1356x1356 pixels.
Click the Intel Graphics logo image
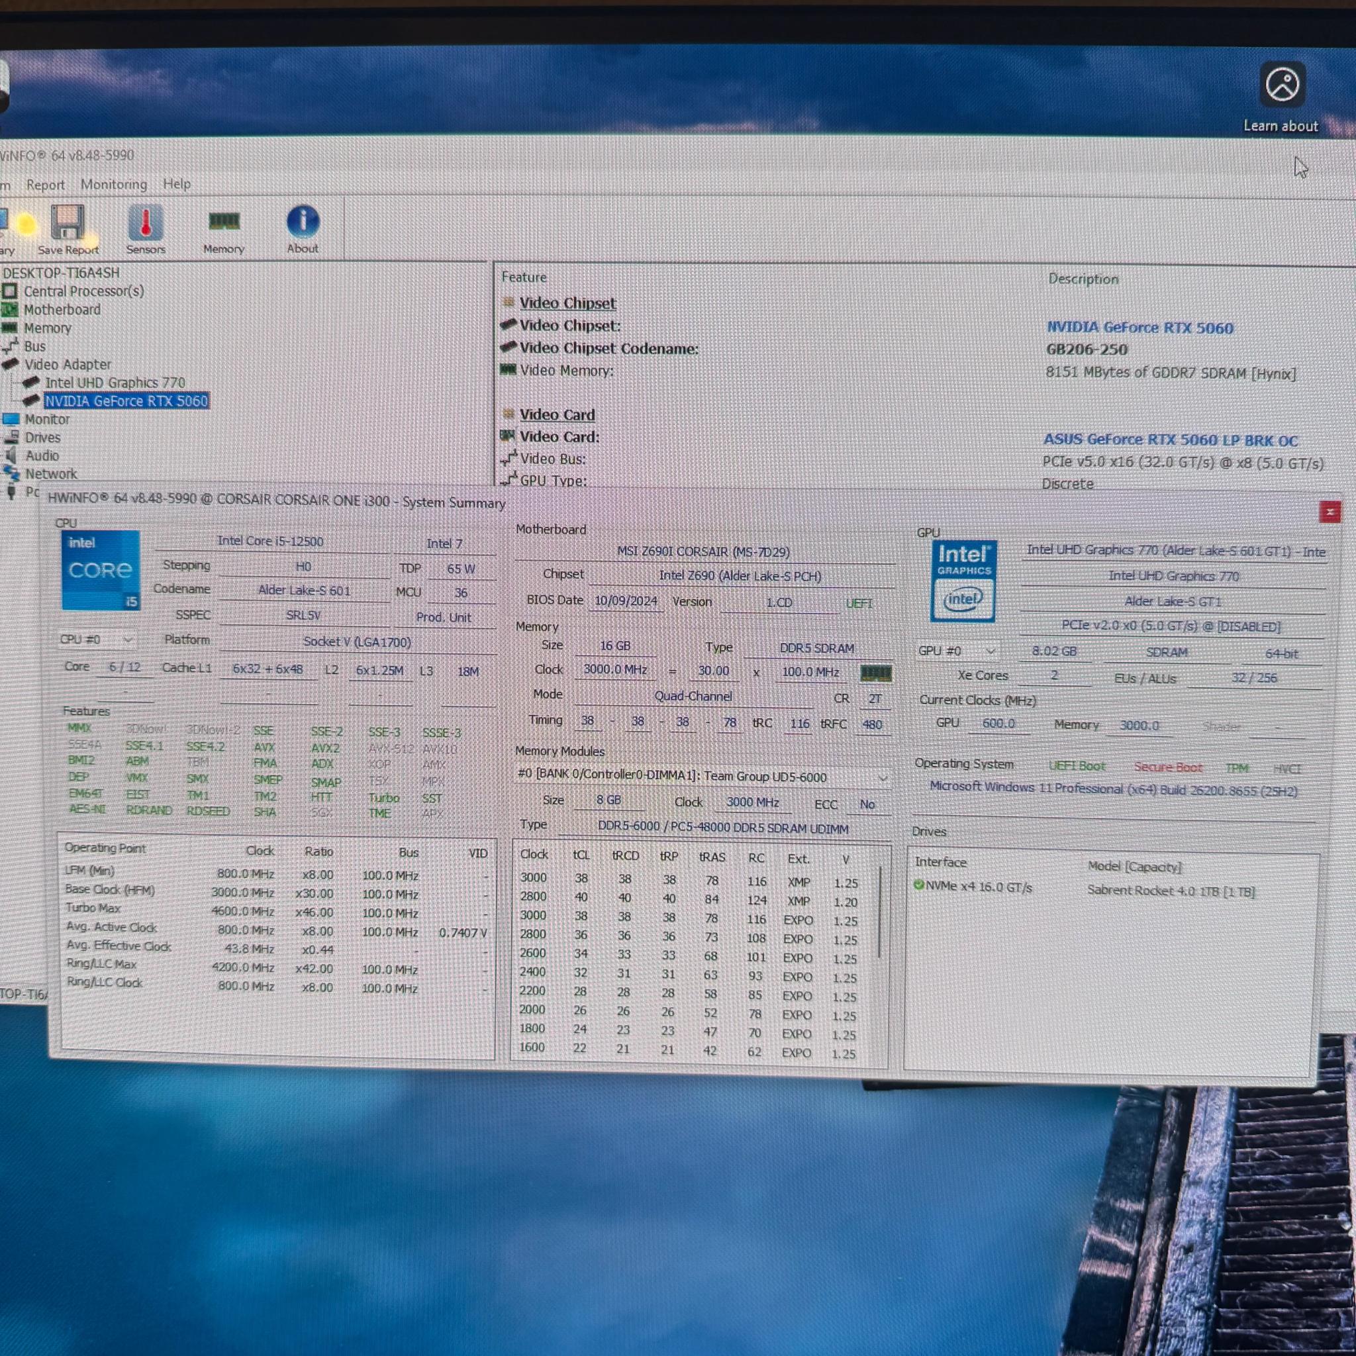click(x=963, y=581)
